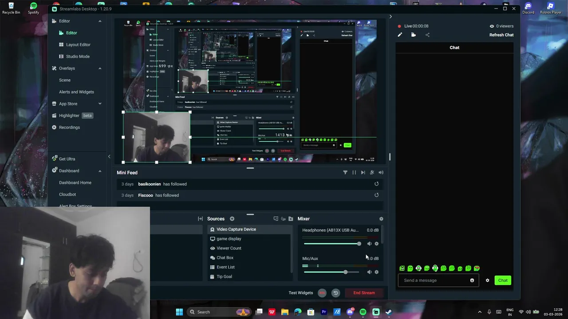Collapse the Editor sidebar group
The width and height of the screenshot is (568, 319).
coord(100,21)
